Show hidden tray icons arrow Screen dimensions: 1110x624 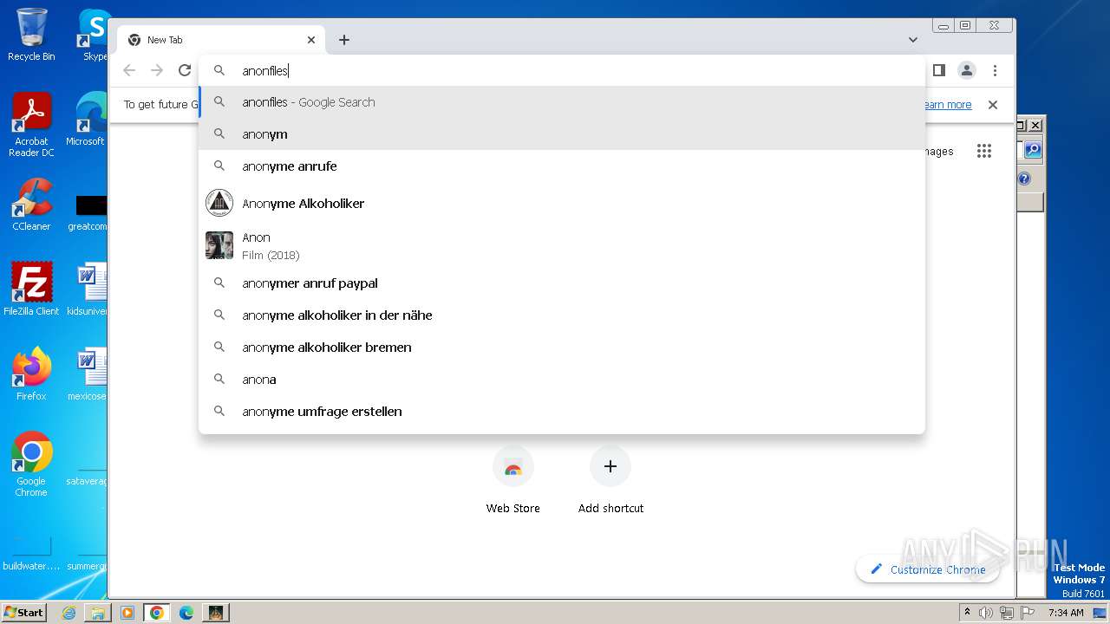tap(967, 613)
